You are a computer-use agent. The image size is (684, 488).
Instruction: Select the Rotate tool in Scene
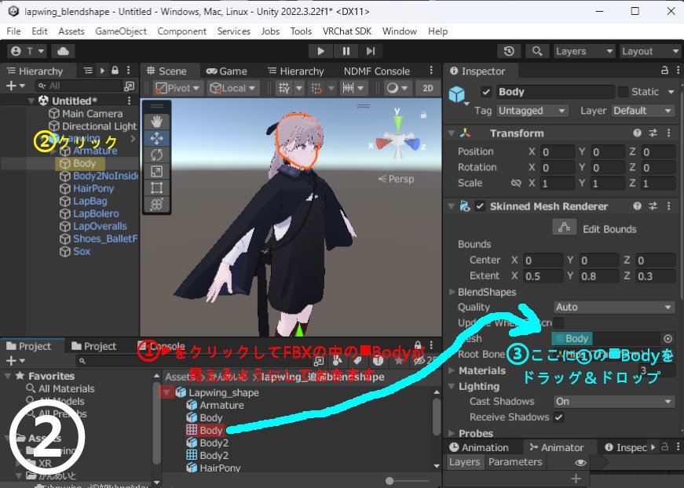(x=156, y=155)
